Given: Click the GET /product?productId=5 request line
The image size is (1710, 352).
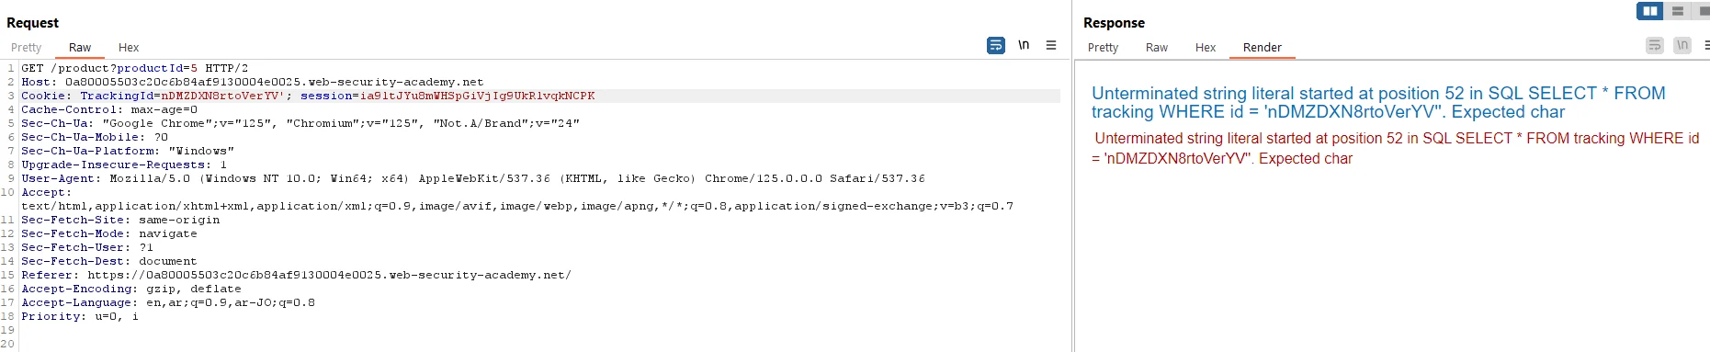Looking at the screenshot, I should [135, 68].
